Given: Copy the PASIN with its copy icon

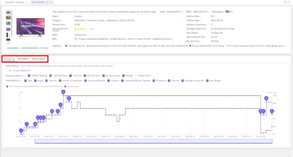Looking at the screenshot, I should pyautogui.click(x=208, y=12).
